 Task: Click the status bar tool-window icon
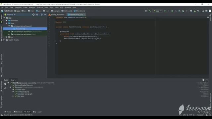point(2,115)
